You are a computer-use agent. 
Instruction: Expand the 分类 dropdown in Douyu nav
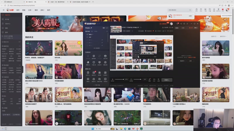[30, 10]
